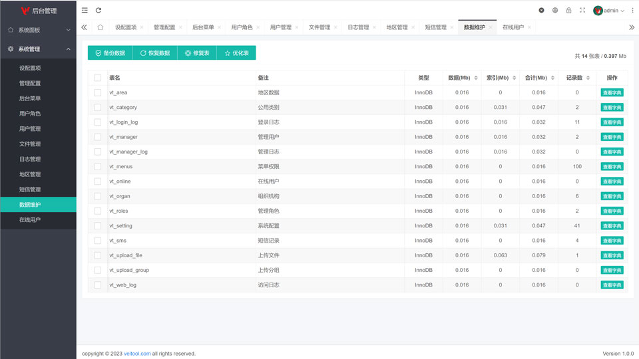Screen dimensions: 639x359
Task: Check the select-all checkbox in table header
Action: click(x=98, y=78)
